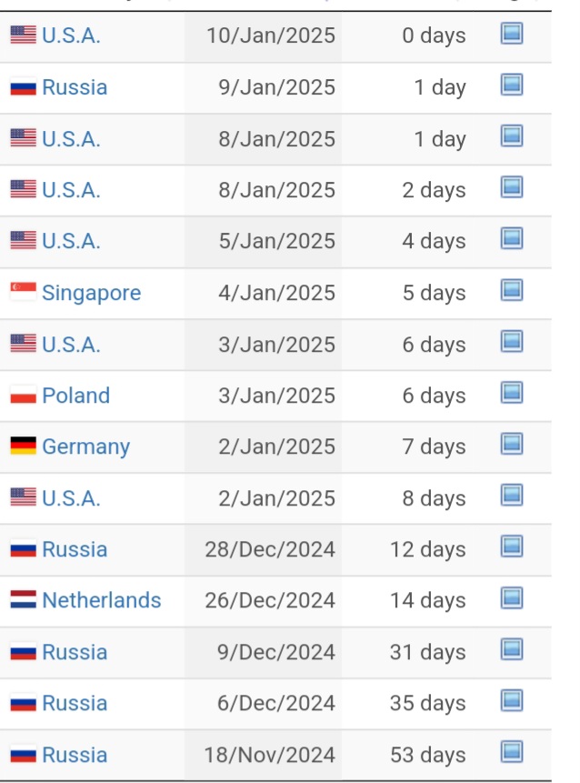Open U.S.A. link with 8 days
Viewport: 580px width, 783px height.
72,498
